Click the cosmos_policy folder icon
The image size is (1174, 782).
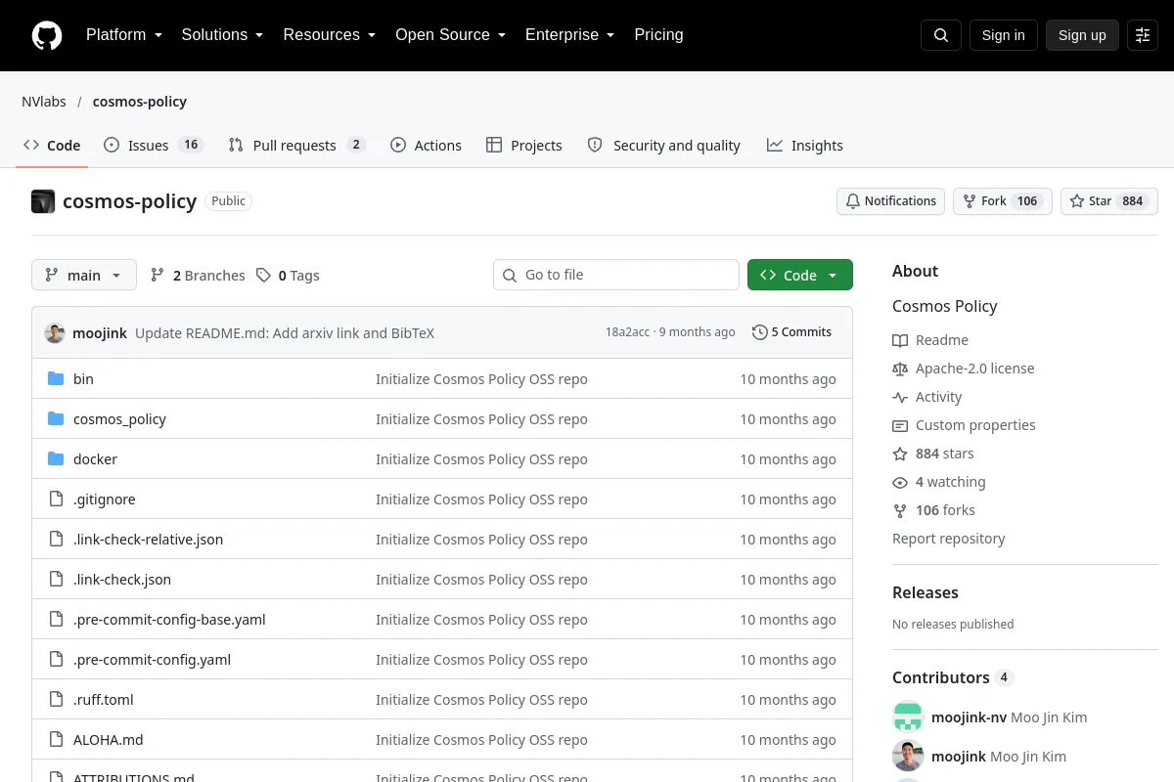[56, 419]
